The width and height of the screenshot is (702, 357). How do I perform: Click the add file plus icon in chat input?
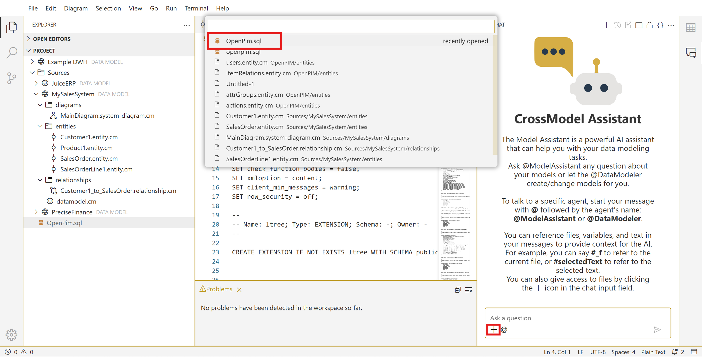click(493, 329)
